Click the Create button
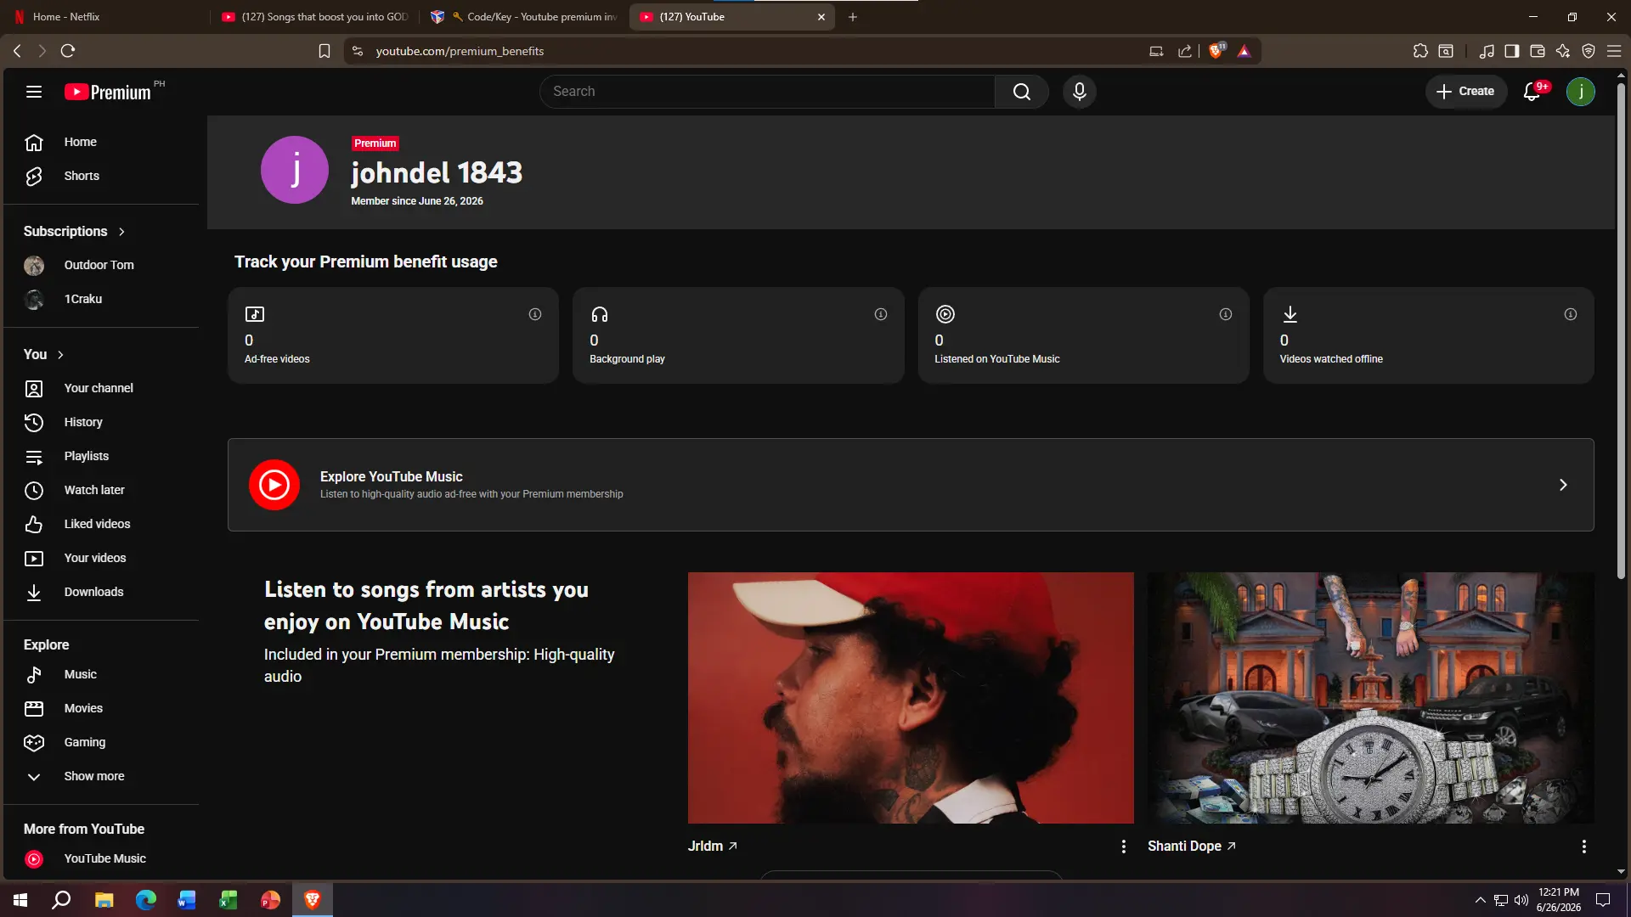The width and height of the screenshot is (1631, 917). (1465, 92)
